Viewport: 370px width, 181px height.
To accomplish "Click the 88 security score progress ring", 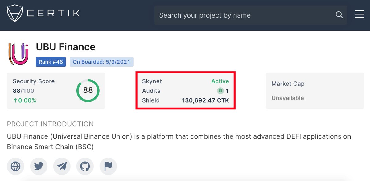I will tap(88, 90).
